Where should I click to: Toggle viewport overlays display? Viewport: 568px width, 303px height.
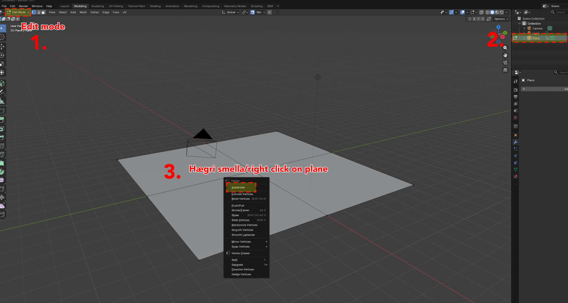pyautogui.click(x=462, y=12)
